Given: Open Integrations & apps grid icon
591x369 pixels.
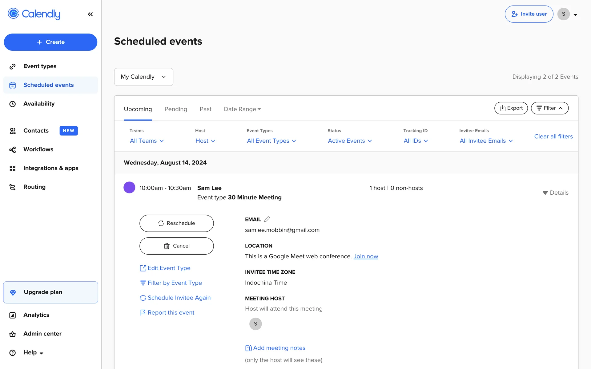Looking at the screenshot, I should click(x=12, y=168).
